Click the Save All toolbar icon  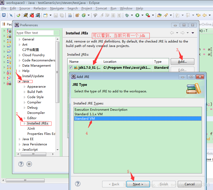tap(62, 15)
